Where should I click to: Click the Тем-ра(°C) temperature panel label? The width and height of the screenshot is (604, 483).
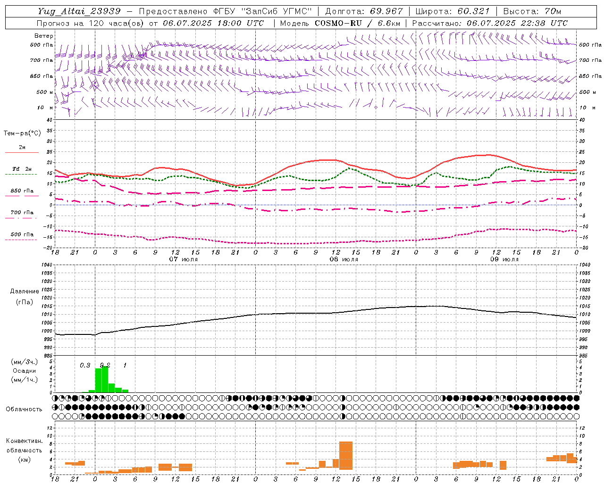(22, 133)
